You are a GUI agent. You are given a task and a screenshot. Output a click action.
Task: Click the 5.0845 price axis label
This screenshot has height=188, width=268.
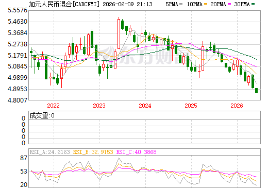pos(18,66)
